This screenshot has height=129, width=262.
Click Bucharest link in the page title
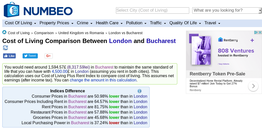(x=161, y=41)
